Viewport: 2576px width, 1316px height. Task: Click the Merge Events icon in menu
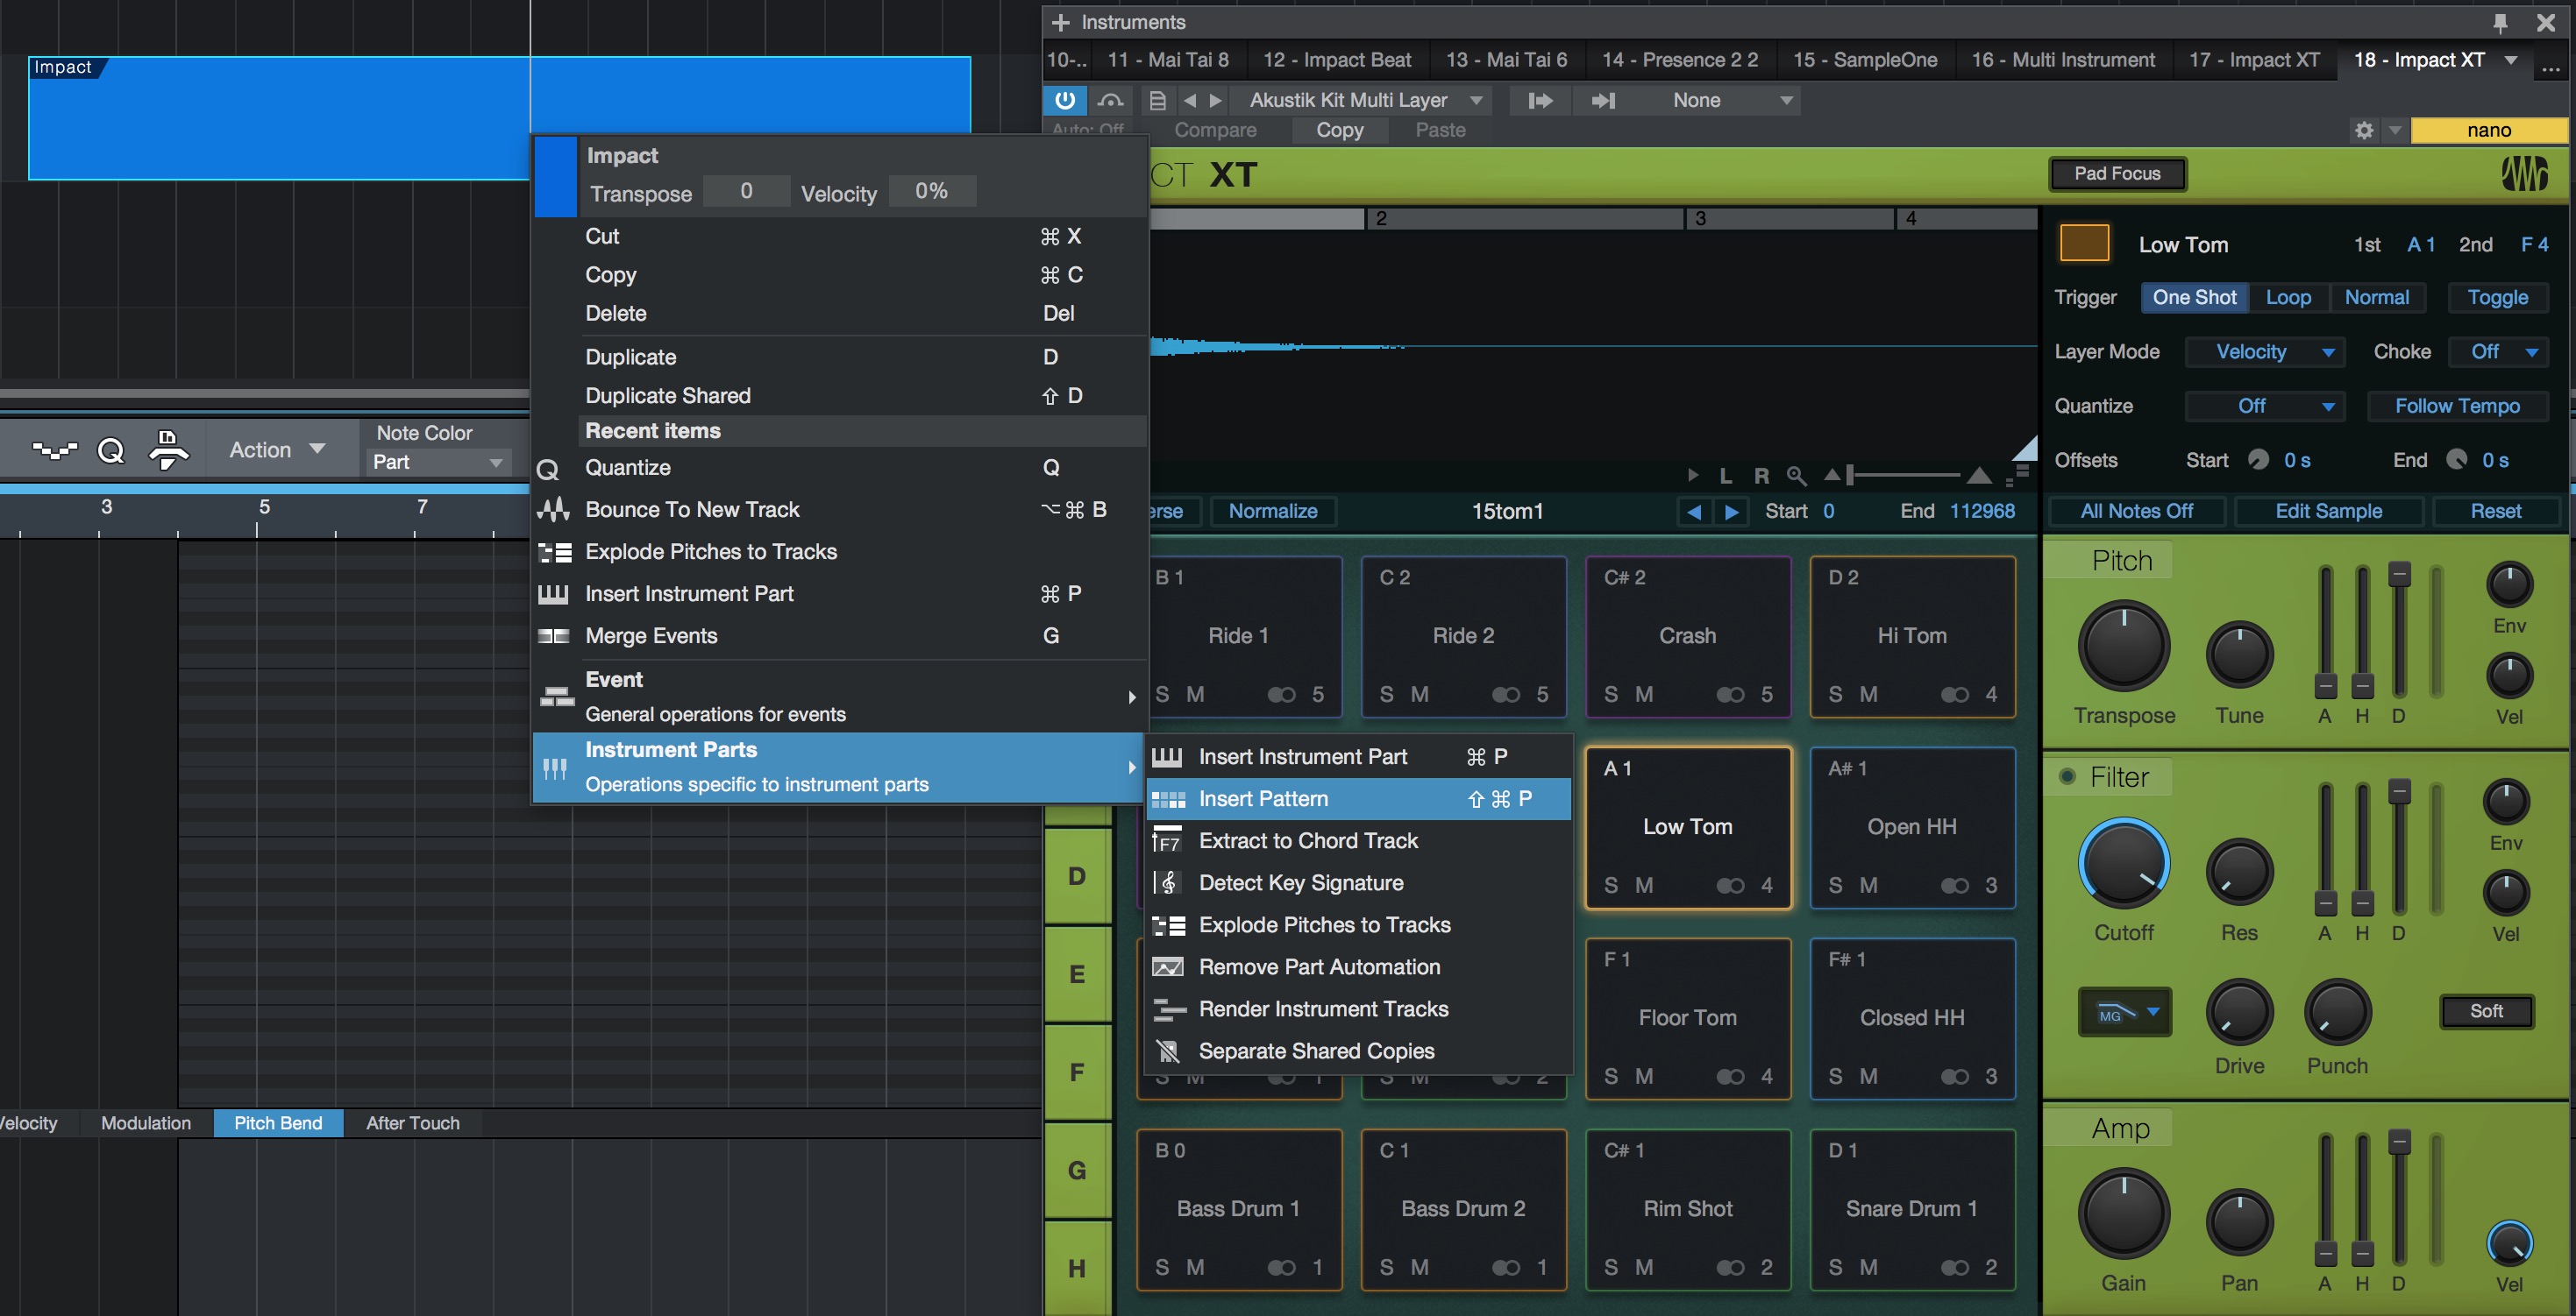552,634
